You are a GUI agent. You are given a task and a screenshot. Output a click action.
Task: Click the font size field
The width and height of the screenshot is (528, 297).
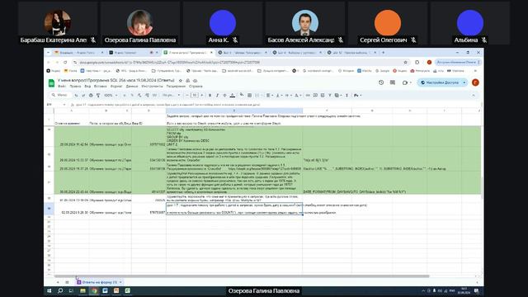tap(195, 96)
